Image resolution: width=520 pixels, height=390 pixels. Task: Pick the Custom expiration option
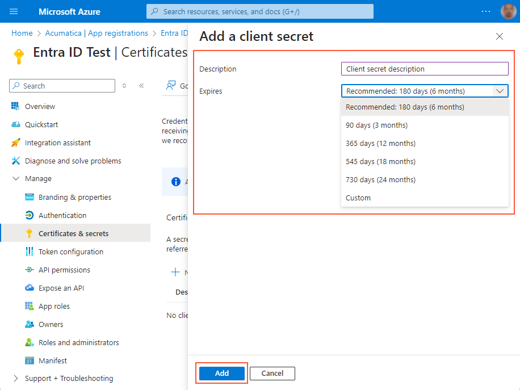point(358,198)
